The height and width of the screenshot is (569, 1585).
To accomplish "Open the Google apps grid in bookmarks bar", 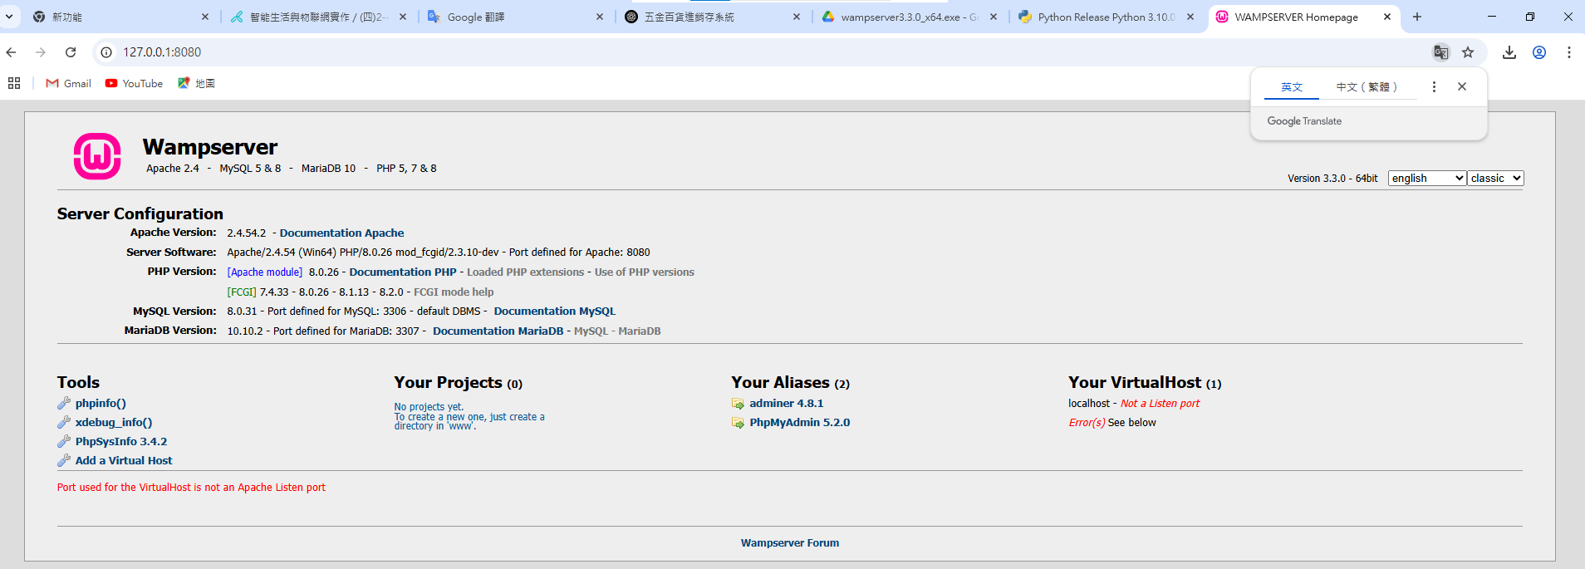I will click(x=14, y=83).
